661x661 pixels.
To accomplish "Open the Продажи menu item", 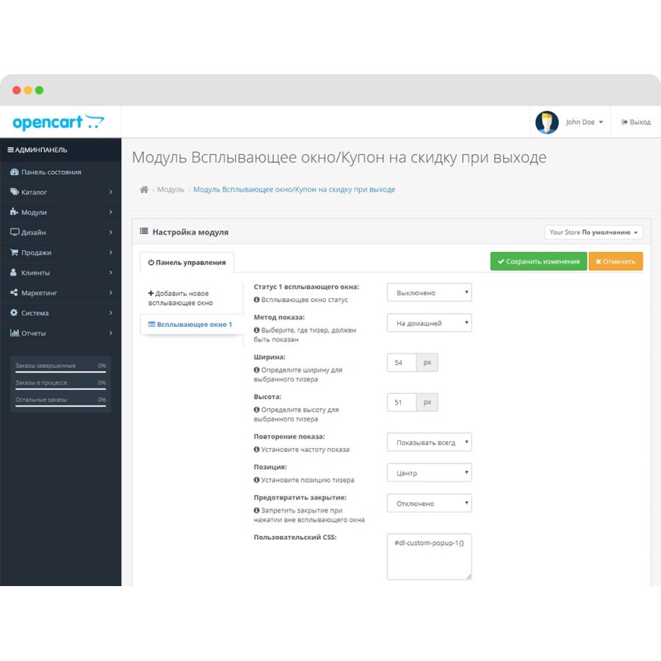I will click(x=61, y=253).
